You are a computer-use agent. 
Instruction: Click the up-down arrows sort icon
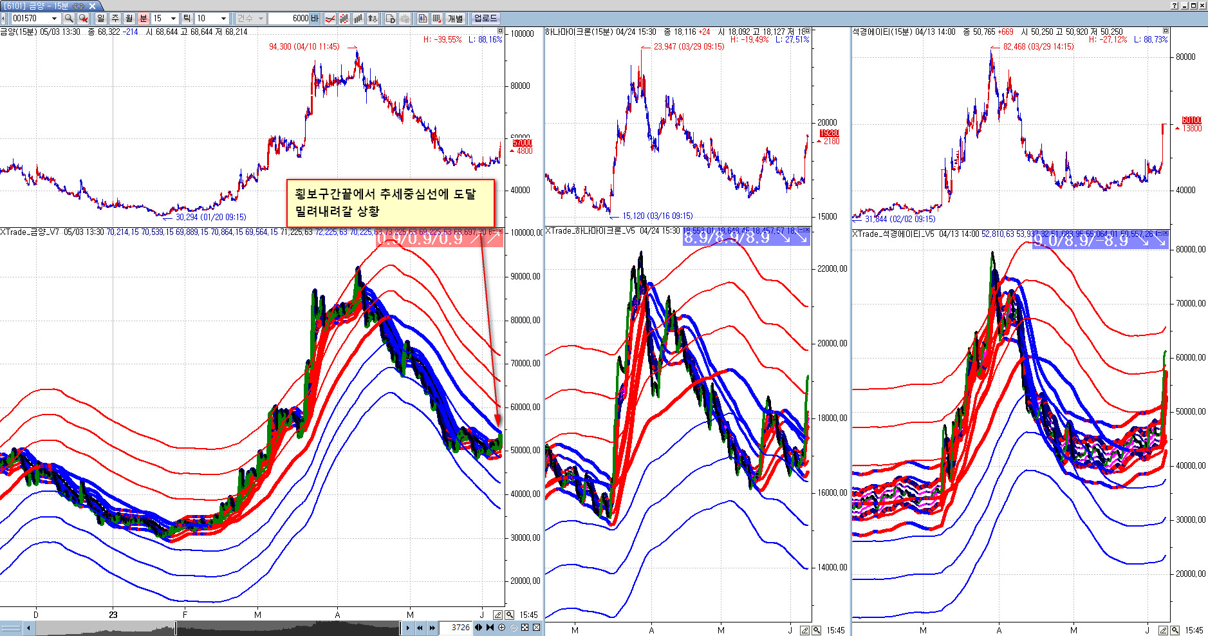(372, 19)
